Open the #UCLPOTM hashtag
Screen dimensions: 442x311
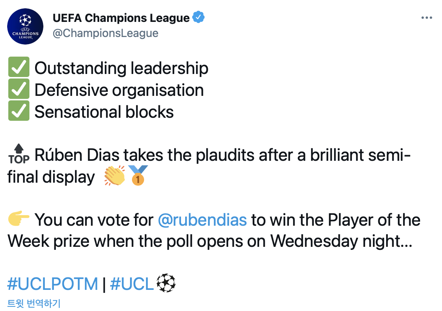coord(52,284)
